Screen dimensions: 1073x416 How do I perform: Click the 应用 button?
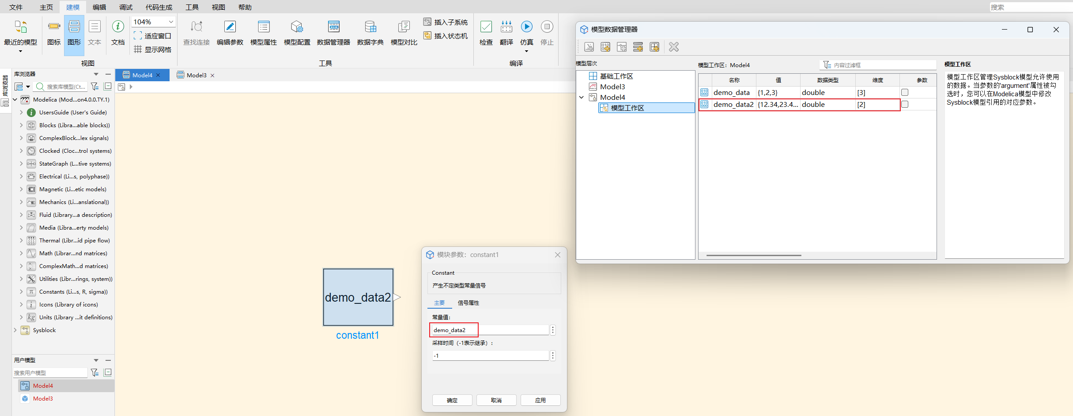[x=540, y=400]
